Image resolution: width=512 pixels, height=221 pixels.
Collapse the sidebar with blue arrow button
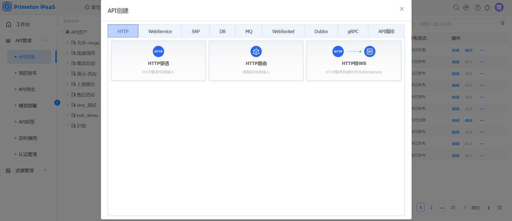pos(57,103)
